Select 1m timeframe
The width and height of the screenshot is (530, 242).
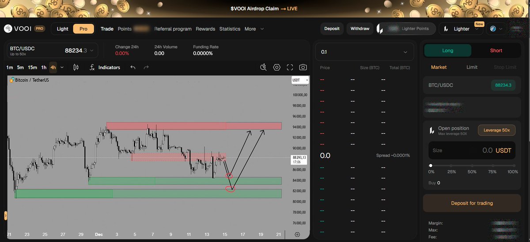pyautogui.click(x=10, y=67)
